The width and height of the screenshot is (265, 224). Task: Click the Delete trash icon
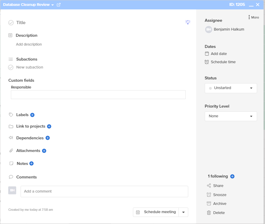coord(209,213)
